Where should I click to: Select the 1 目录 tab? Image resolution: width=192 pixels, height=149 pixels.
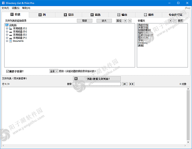tap(15, 14)
